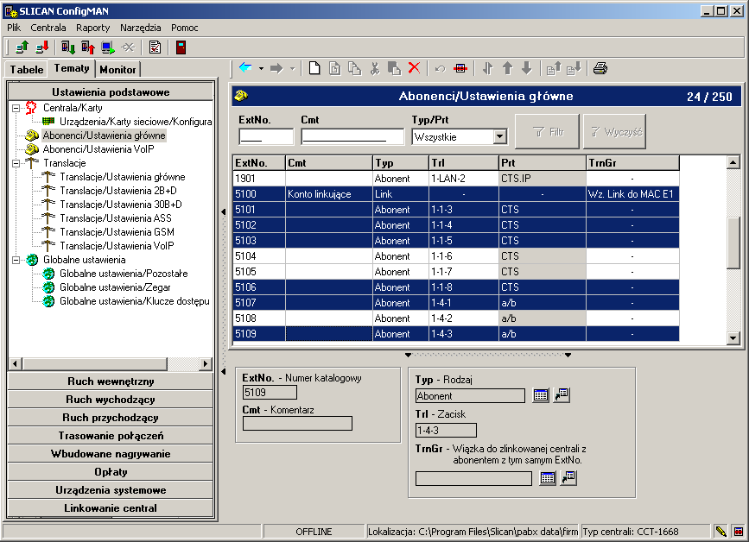Open the Opłaty section
The width and height of the screenshot is (749, 542).
pyautogui.click(x=111, y=472)
